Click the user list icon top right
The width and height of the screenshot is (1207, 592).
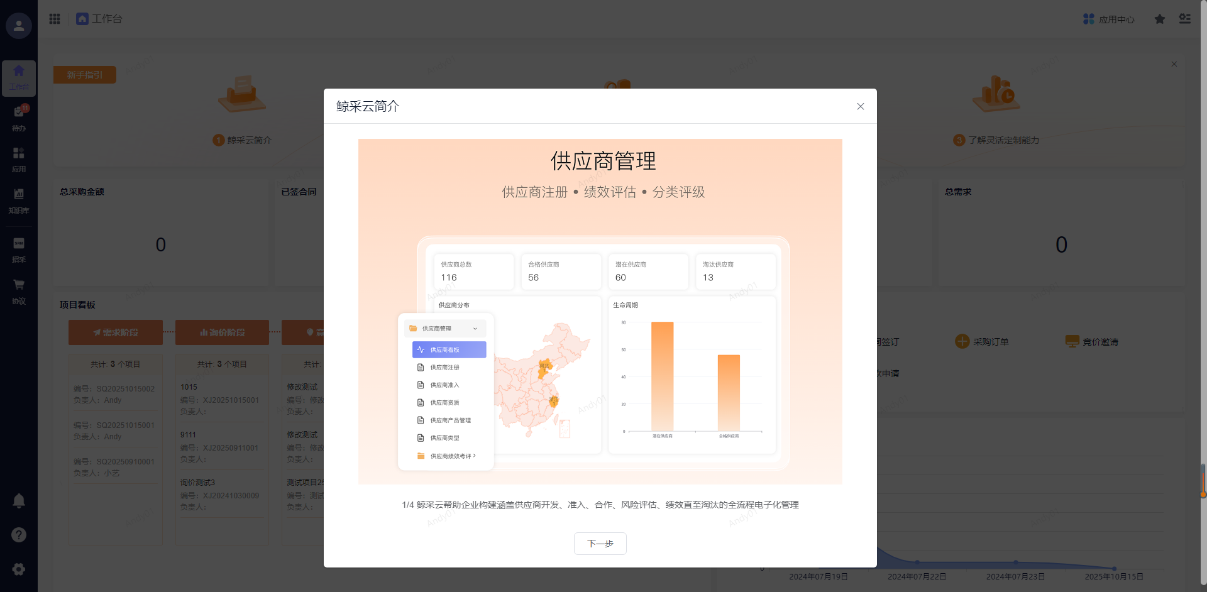click(x=1185, y=19)
